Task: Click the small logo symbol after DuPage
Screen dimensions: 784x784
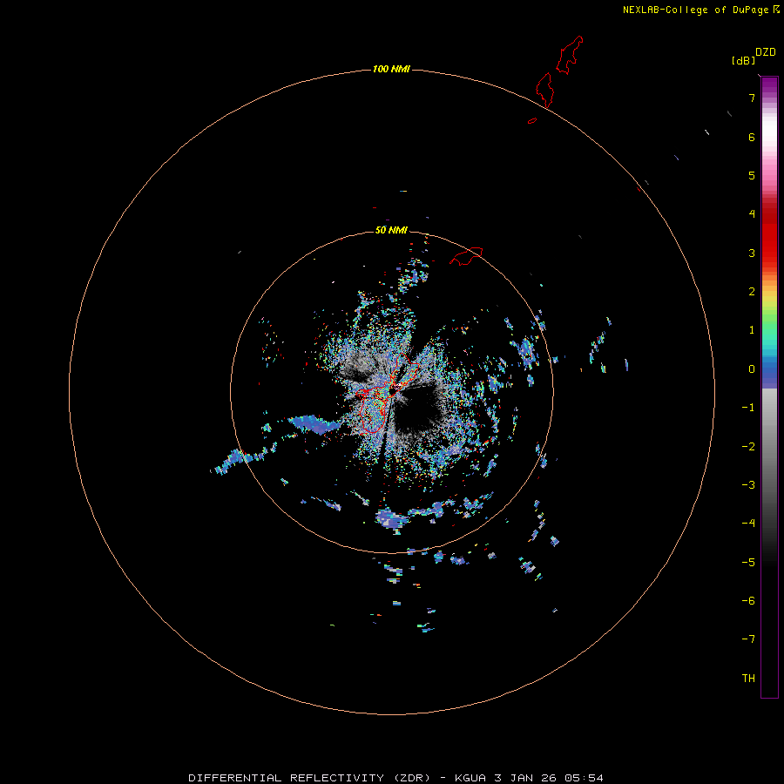Action: tap(776, 9)
